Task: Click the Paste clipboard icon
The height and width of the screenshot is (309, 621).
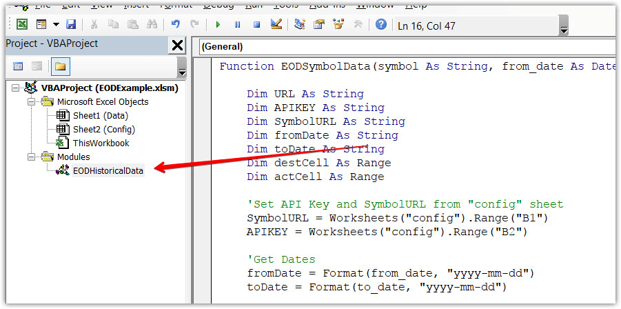Action: coord(132,25)
